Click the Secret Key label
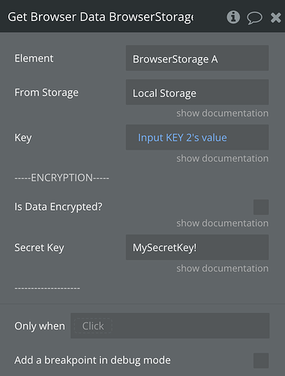Screen dimensions: 285x376 click(39, 248)
